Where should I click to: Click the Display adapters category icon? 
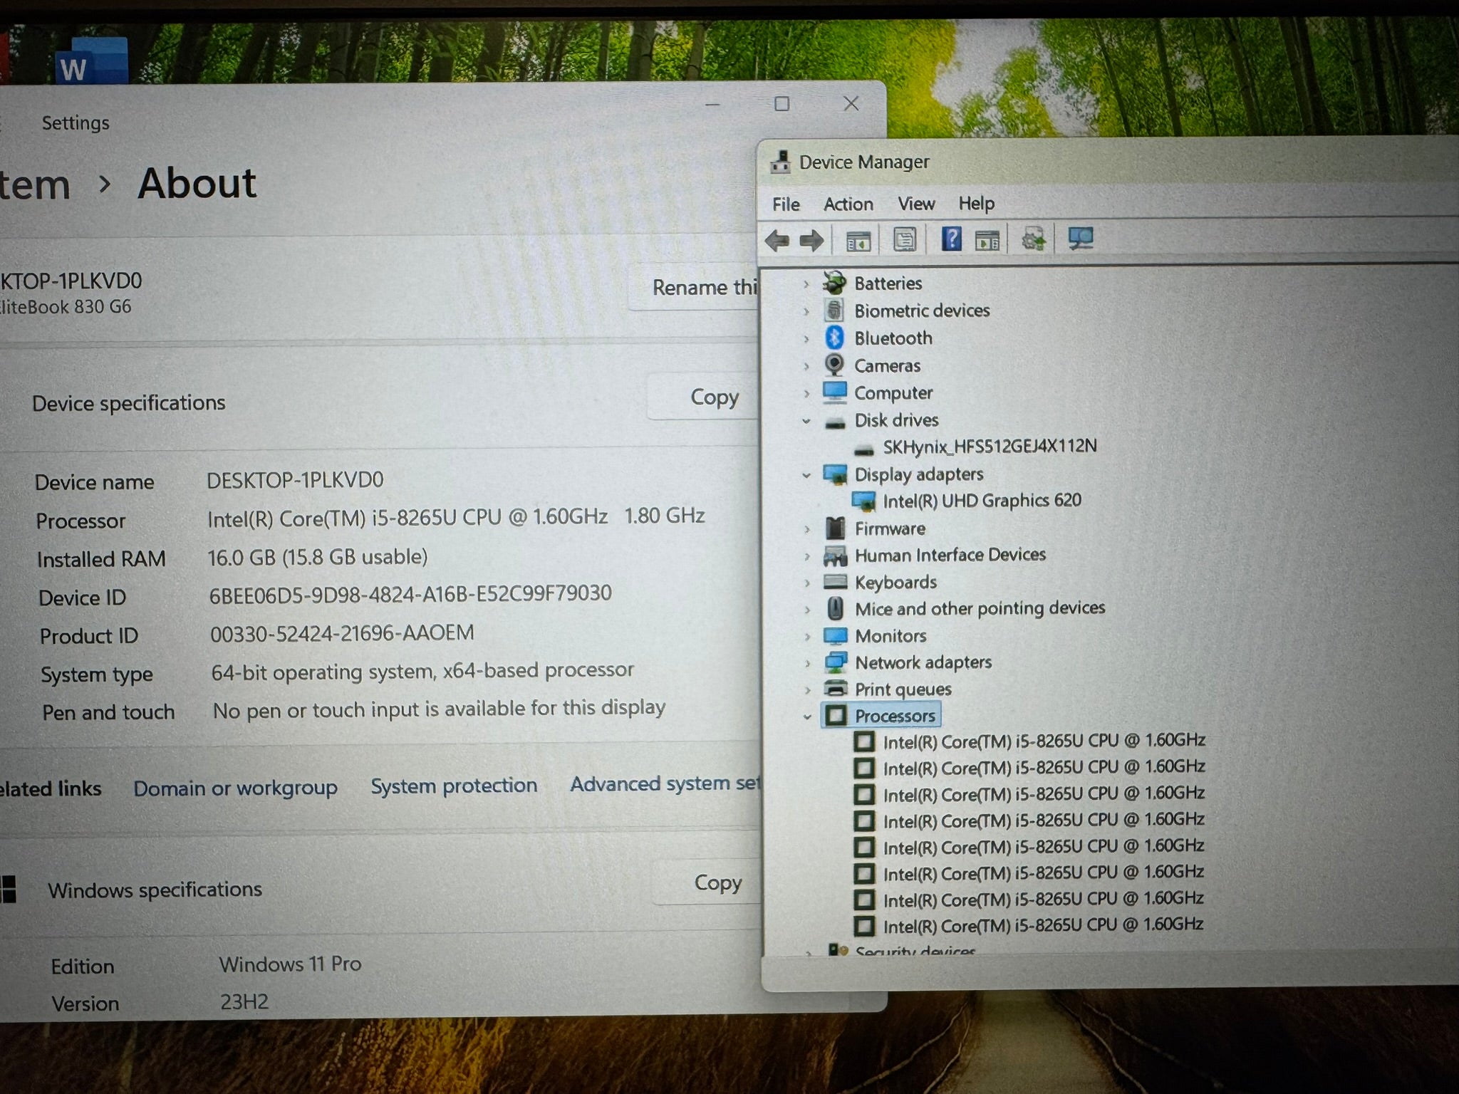834,474
